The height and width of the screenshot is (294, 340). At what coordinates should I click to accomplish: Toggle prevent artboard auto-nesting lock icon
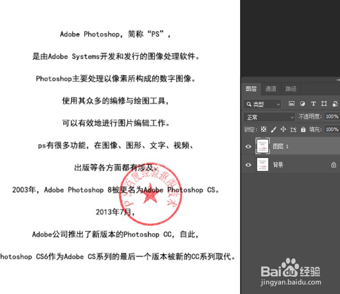point(293,130)
